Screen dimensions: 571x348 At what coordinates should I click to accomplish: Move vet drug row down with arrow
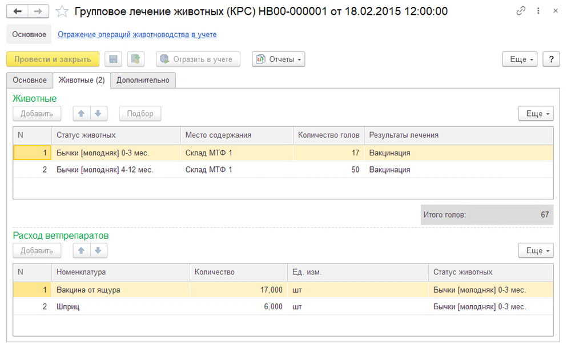[98, 250]
